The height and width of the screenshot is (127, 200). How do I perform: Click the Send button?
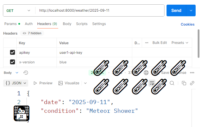(176, 10)
